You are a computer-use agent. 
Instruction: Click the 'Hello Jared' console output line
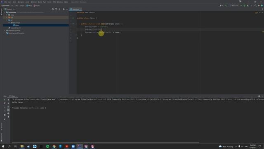coord(17,102)
